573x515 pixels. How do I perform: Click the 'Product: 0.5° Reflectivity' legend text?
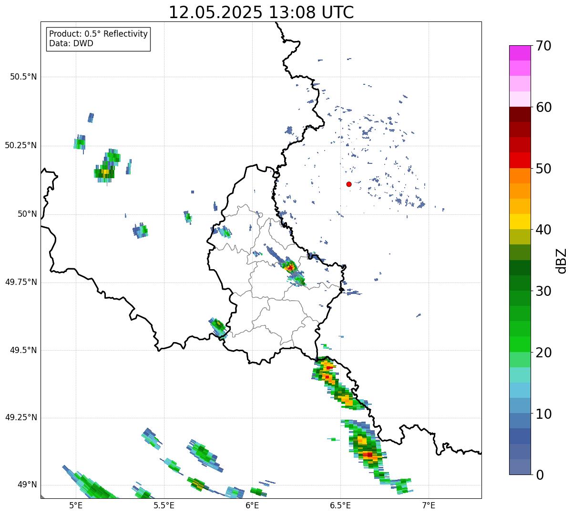pyautogui.click(x=98, y=34)
